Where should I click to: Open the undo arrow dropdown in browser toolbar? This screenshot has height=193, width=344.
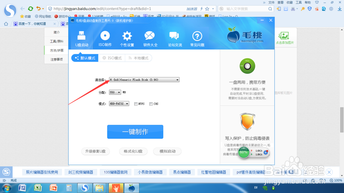tap(43, 9)
